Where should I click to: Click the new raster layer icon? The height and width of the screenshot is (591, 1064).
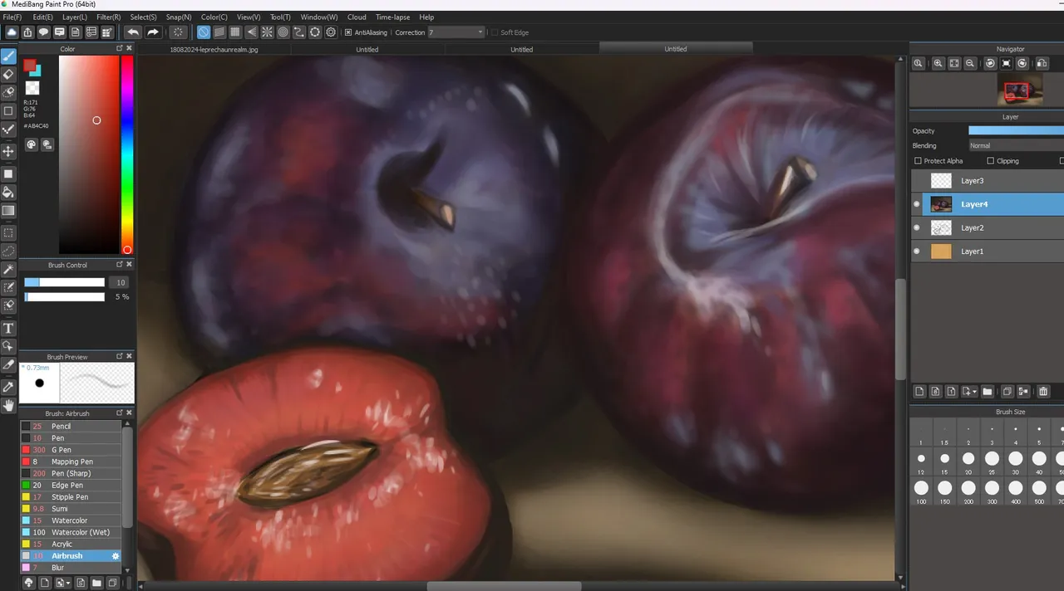919,392
